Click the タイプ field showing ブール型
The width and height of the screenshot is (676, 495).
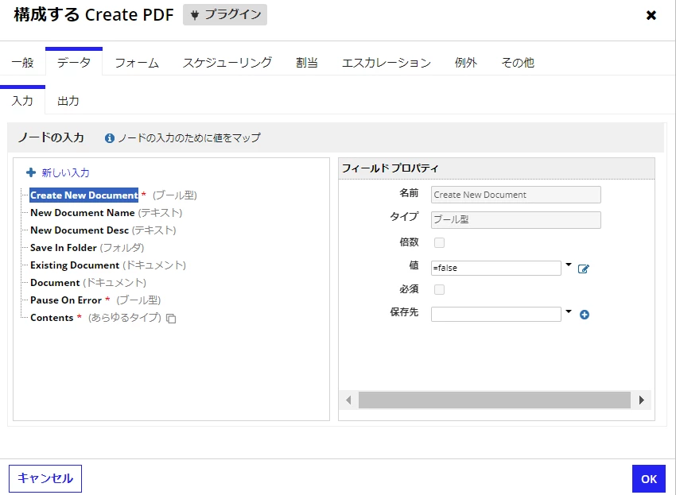click(x=515, y=220)
